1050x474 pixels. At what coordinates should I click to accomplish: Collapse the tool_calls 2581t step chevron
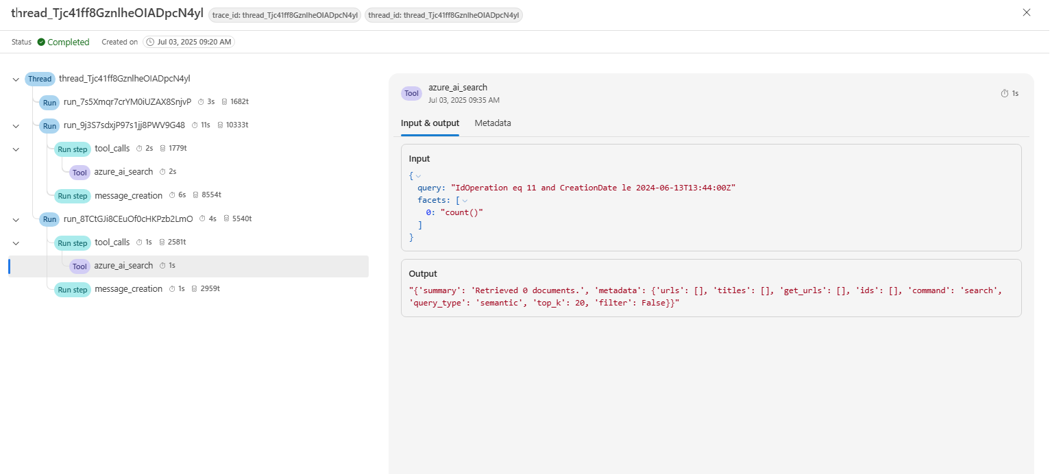16,243
